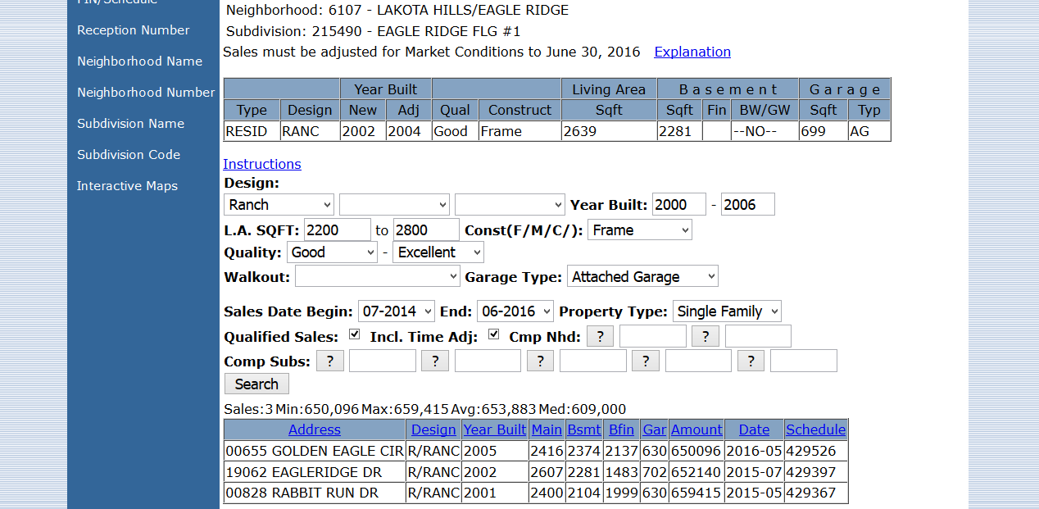Disable the Incl. Time Adj checkbox

tap(493, 334)
